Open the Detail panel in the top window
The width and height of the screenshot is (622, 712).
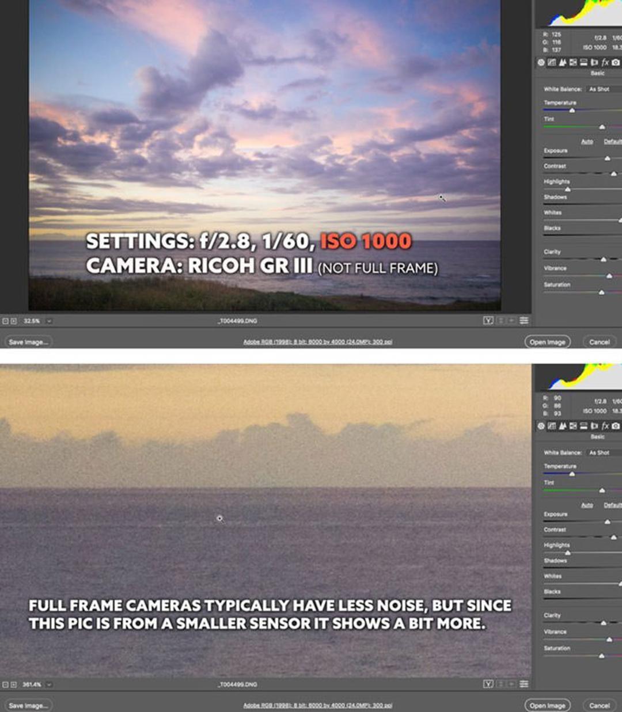tap(563, 62)
